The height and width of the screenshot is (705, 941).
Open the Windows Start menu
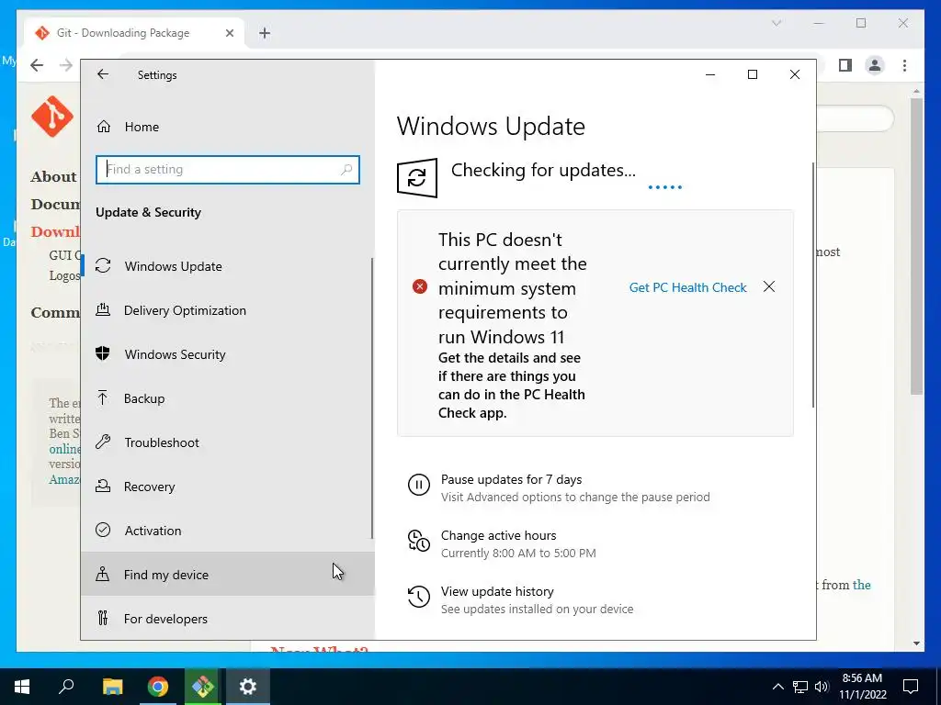pyautogui.click(x=22, y=687)
